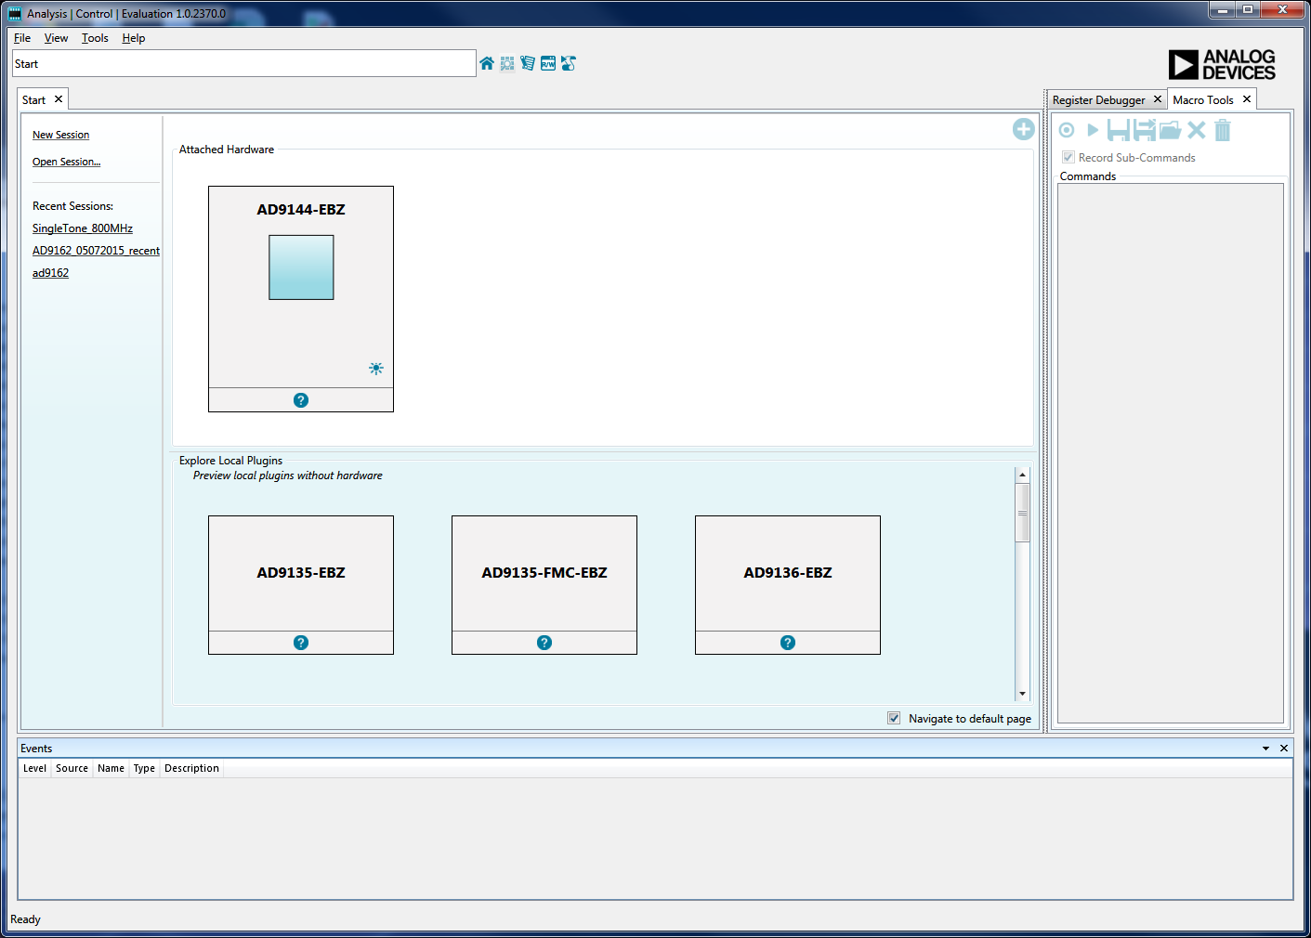The image size is (1311, 938).
Task: Open the Events panel dropdown arrow
Action: point(1265,749)
